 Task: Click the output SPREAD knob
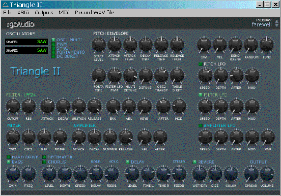pyautogui.click(x=251, y=174)
